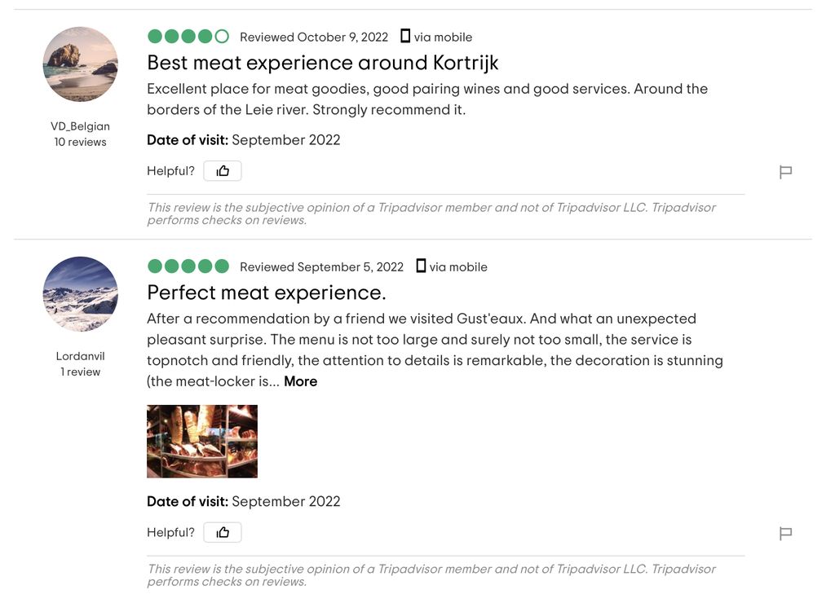Click mobile phone icon on October review

click(405, 36)
